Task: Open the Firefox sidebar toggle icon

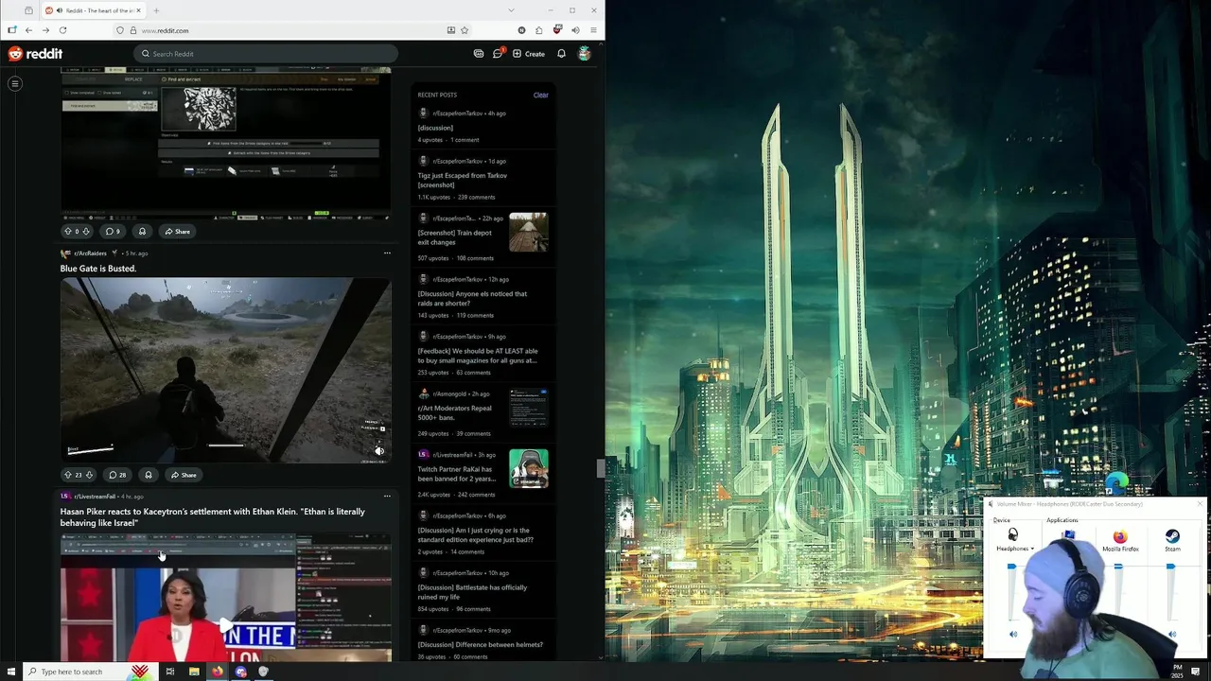Action: point(11,30)
